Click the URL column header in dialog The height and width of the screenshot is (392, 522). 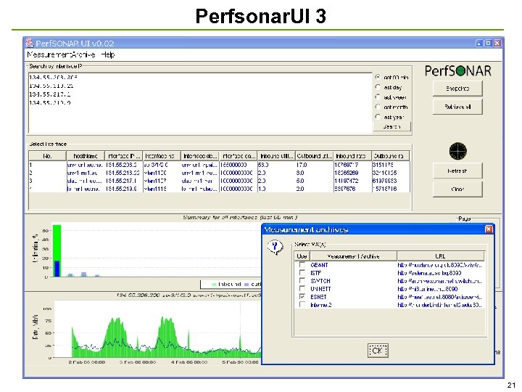[x=441, y=256]
